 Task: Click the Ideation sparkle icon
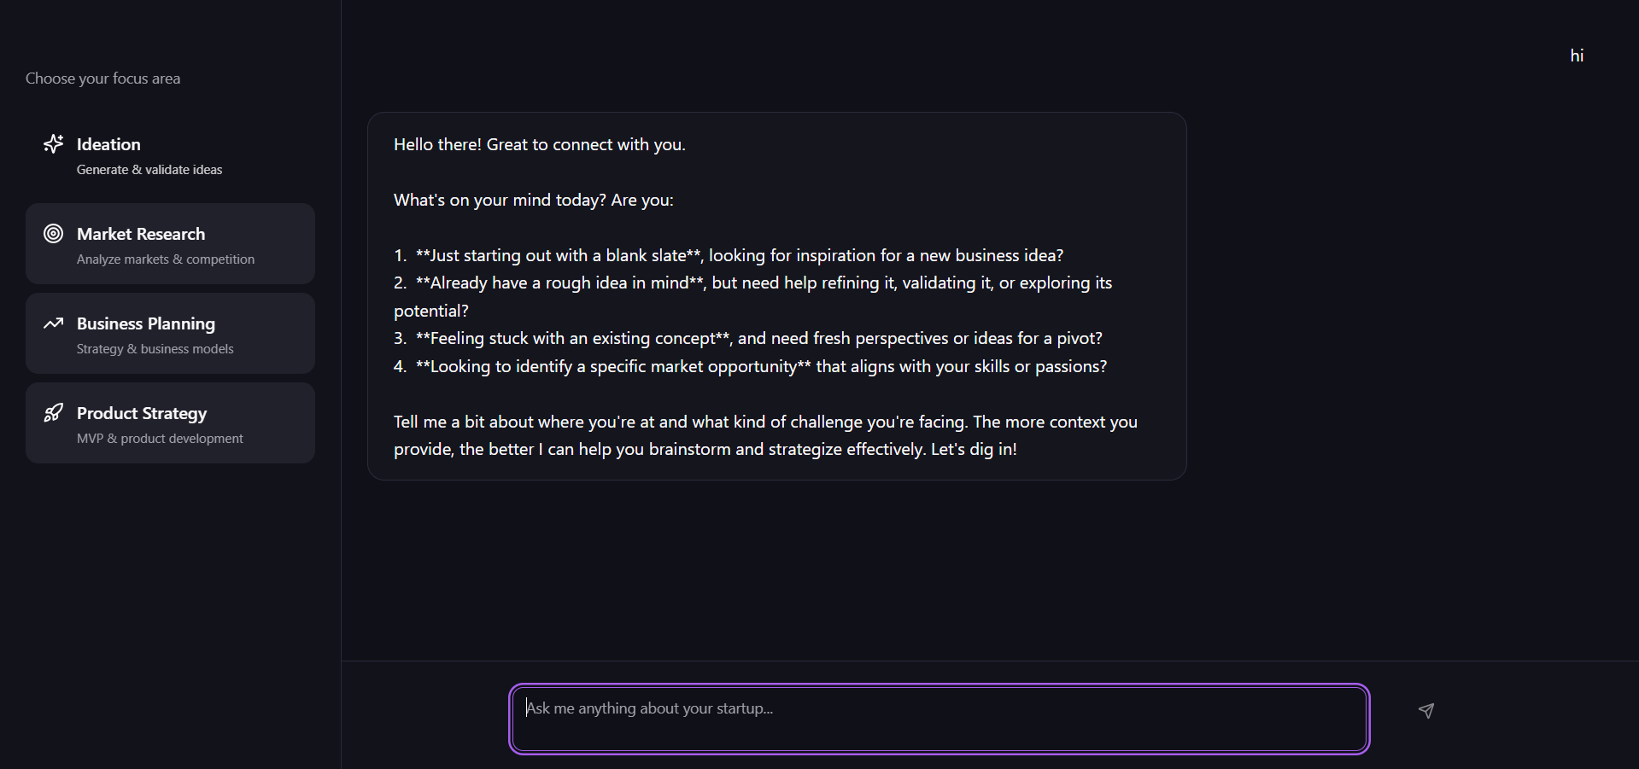54,143
